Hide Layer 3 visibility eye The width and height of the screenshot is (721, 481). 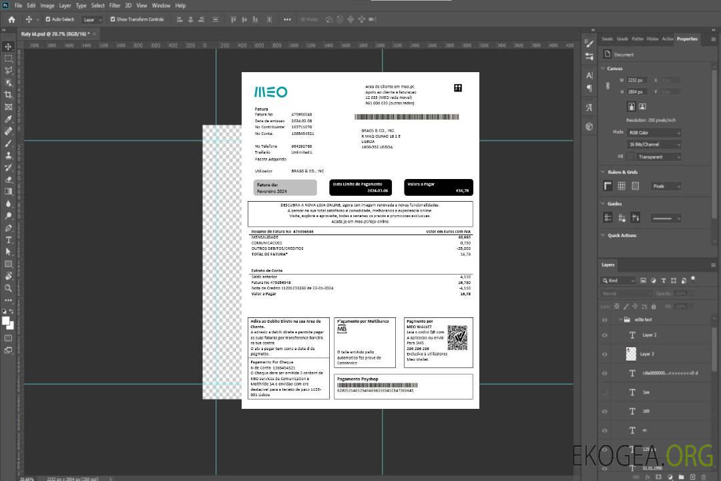605,355
